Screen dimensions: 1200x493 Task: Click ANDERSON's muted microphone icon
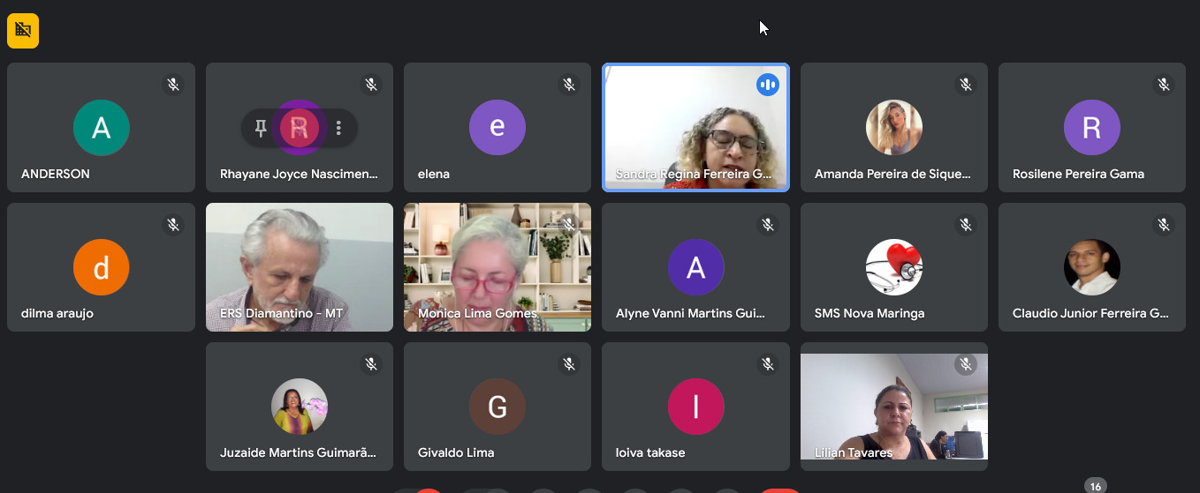174,85
